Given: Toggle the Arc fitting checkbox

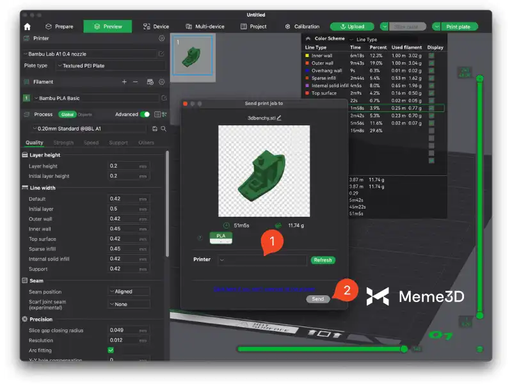Looking at the screenshot, I should point(111,351).
